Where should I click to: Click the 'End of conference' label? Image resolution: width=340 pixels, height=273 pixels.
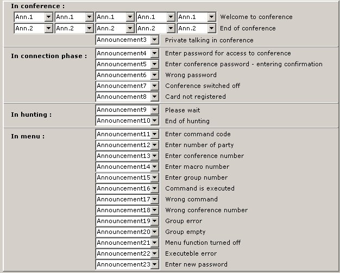click(248, 28)
